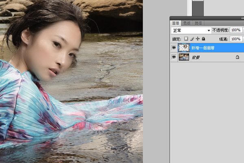Click the 不透明度 opacity value field

point(236,30)
